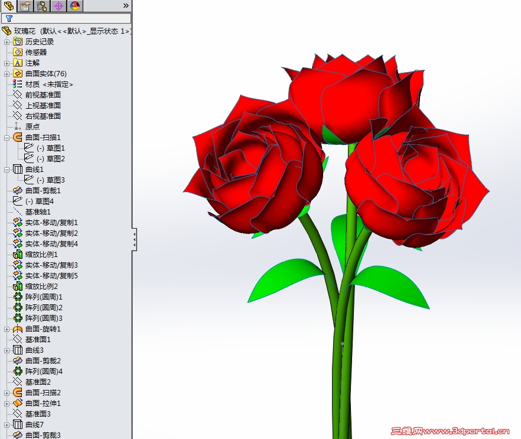This screenshot has width=521, height=439.
Task: Expand the 曲线7 feature
Action: (x=6, y=425)
